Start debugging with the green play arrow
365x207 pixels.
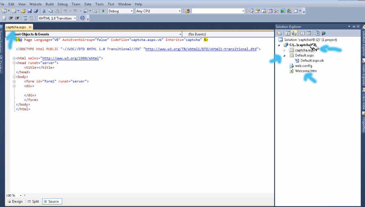[103, 11]
